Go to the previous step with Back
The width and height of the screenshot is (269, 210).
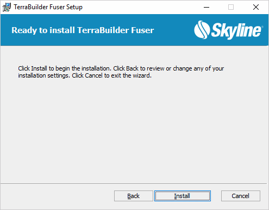tap(134, 196)
